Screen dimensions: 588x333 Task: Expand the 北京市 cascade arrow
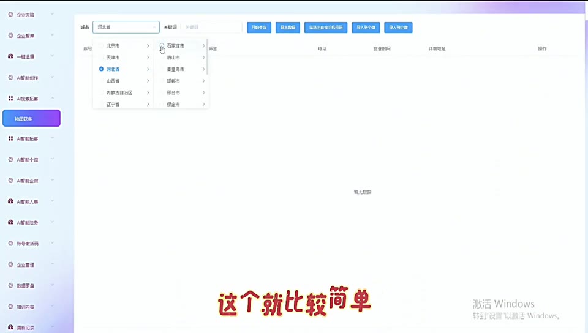click(148, 46)
